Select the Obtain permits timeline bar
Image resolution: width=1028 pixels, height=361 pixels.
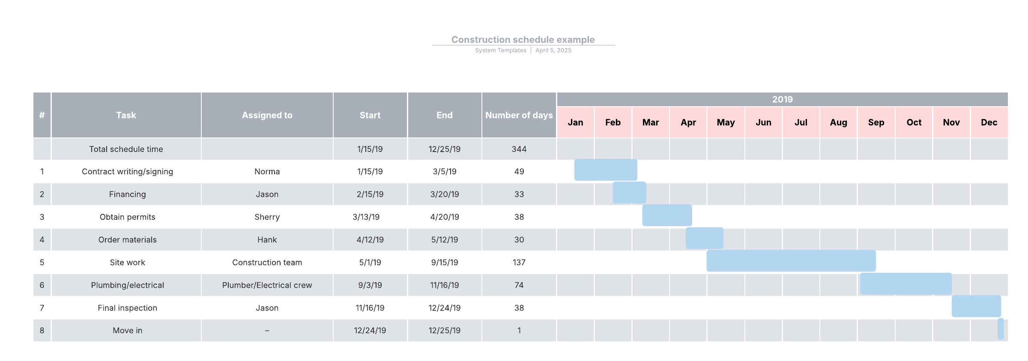666,215
